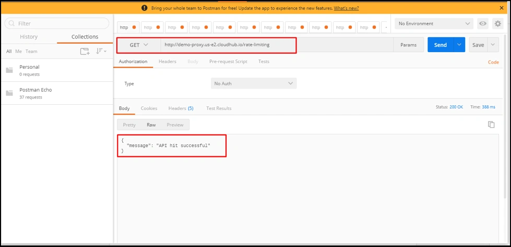Screen dimensions: 511x247
Task: Open the Postman Echo collection
Action: click(57, 93)
